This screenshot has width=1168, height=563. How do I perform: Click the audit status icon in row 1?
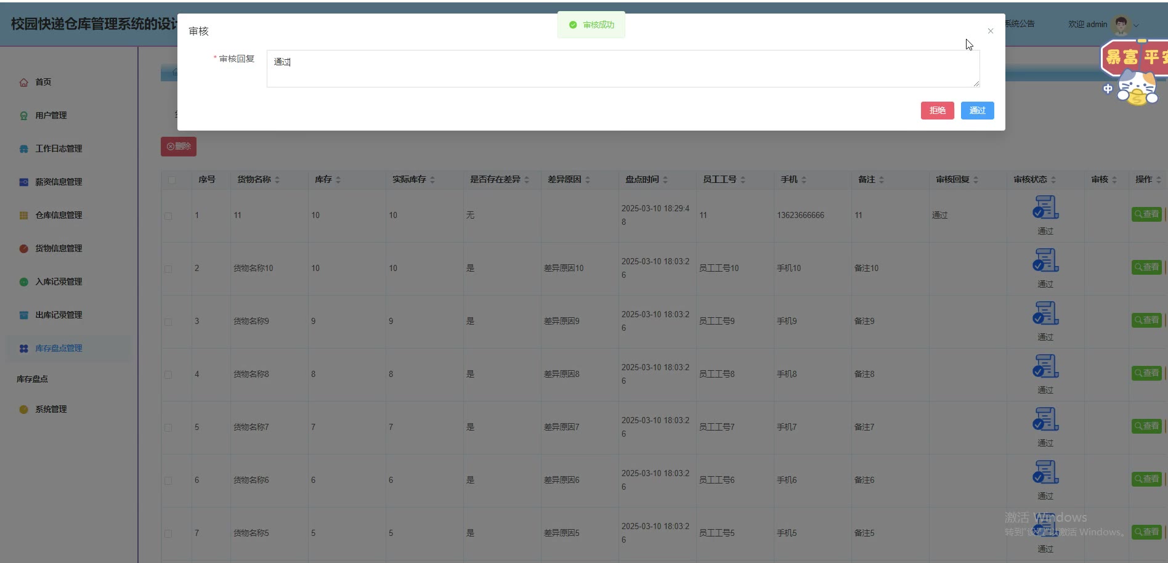coord(1045,208)
